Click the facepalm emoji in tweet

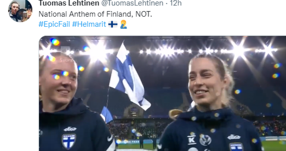[x=123, y=24]
